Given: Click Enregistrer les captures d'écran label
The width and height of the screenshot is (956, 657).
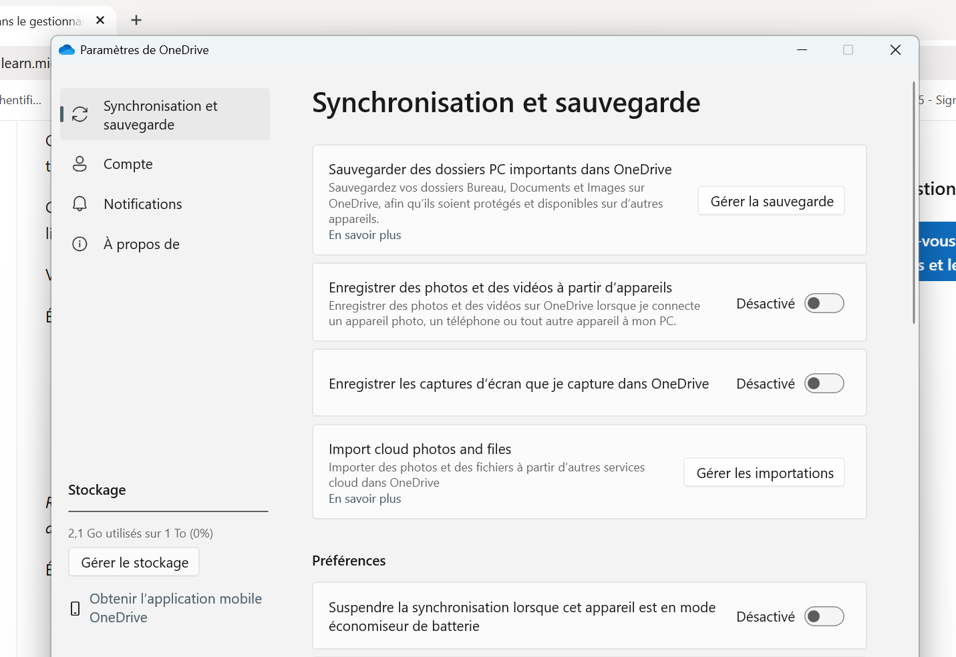Looking at the screenshot, I should coord(519,384).
